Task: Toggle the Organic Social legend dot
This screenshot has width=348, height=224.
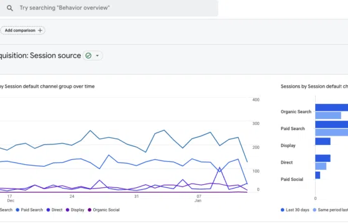Action: point(89,210)
